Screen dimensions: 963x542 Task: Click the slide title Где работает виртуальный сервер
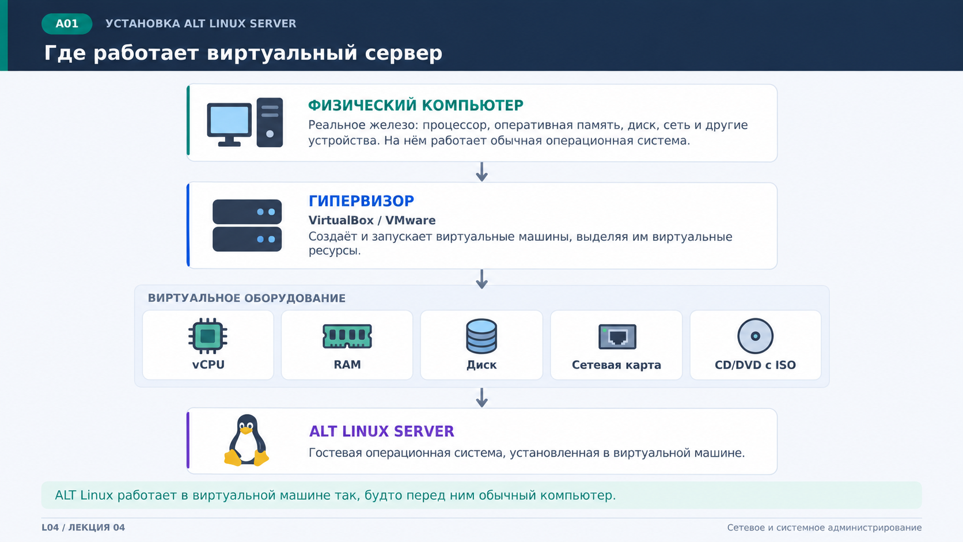pyautogui.click(x=243, y=53)
